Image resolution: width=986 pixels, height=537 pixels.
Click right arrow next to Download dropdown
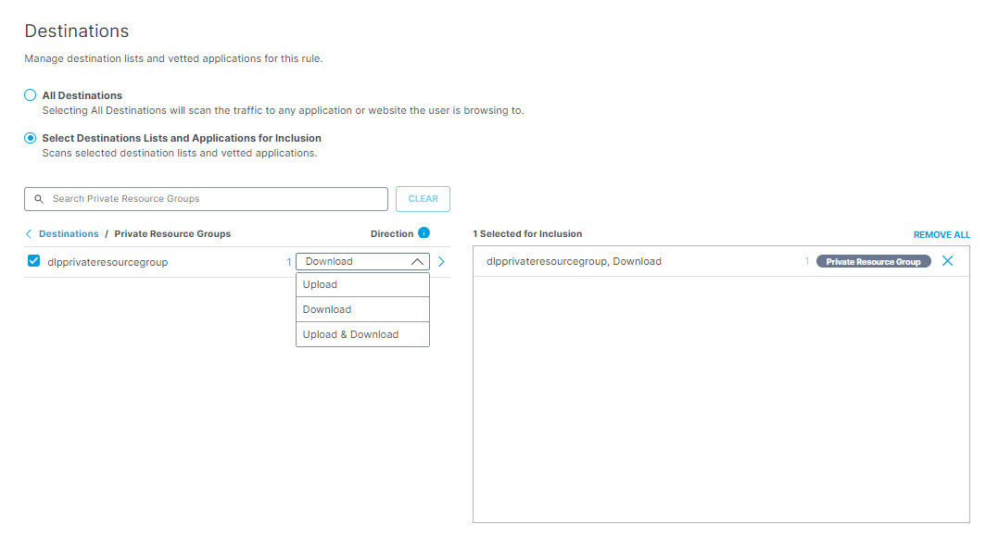coord(441,262)
